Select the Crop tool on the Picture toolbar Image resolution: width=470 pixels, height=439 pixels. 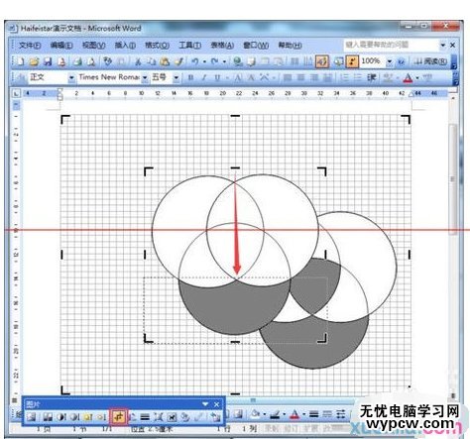coord(119,417)
